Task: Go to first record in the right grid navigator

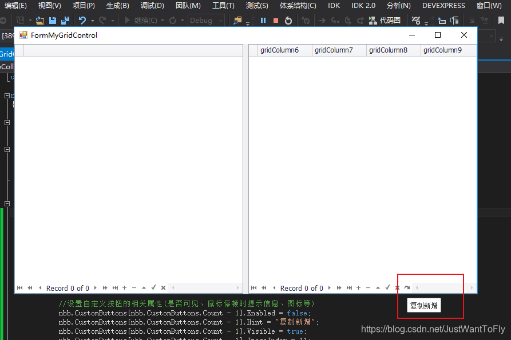Action: click(x=254, y=287)
